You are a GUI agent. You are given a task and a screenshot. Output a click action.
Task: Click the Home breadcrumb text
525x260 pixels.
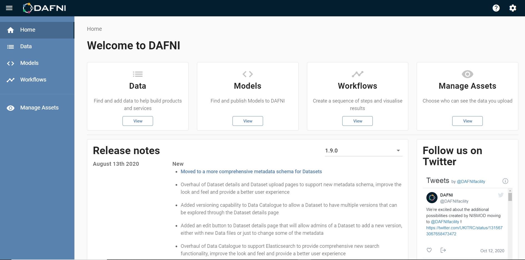click(94, 29)
